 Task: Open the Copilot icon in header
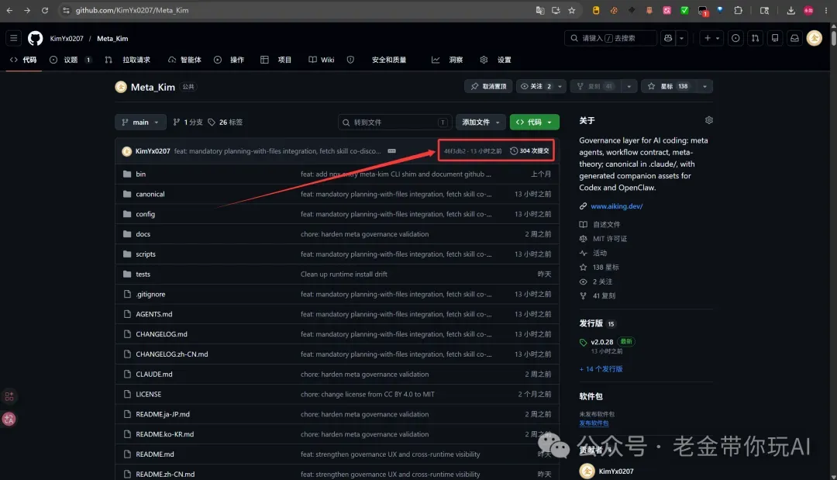coord(668,39)
